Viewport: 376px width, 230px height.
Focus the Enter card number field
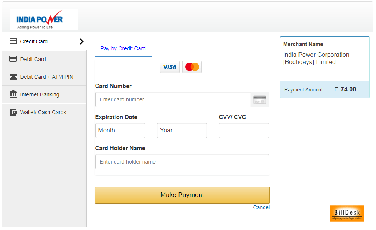click(173, 99)
